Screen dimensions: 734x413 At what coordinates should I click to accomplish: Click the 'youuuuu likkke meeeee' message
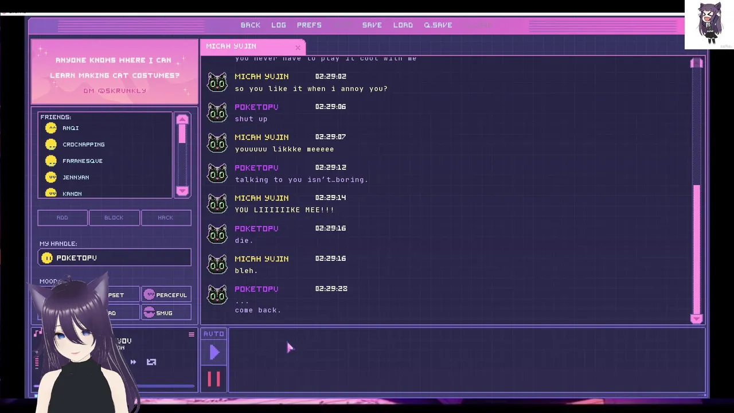click(x=284, y=149)
